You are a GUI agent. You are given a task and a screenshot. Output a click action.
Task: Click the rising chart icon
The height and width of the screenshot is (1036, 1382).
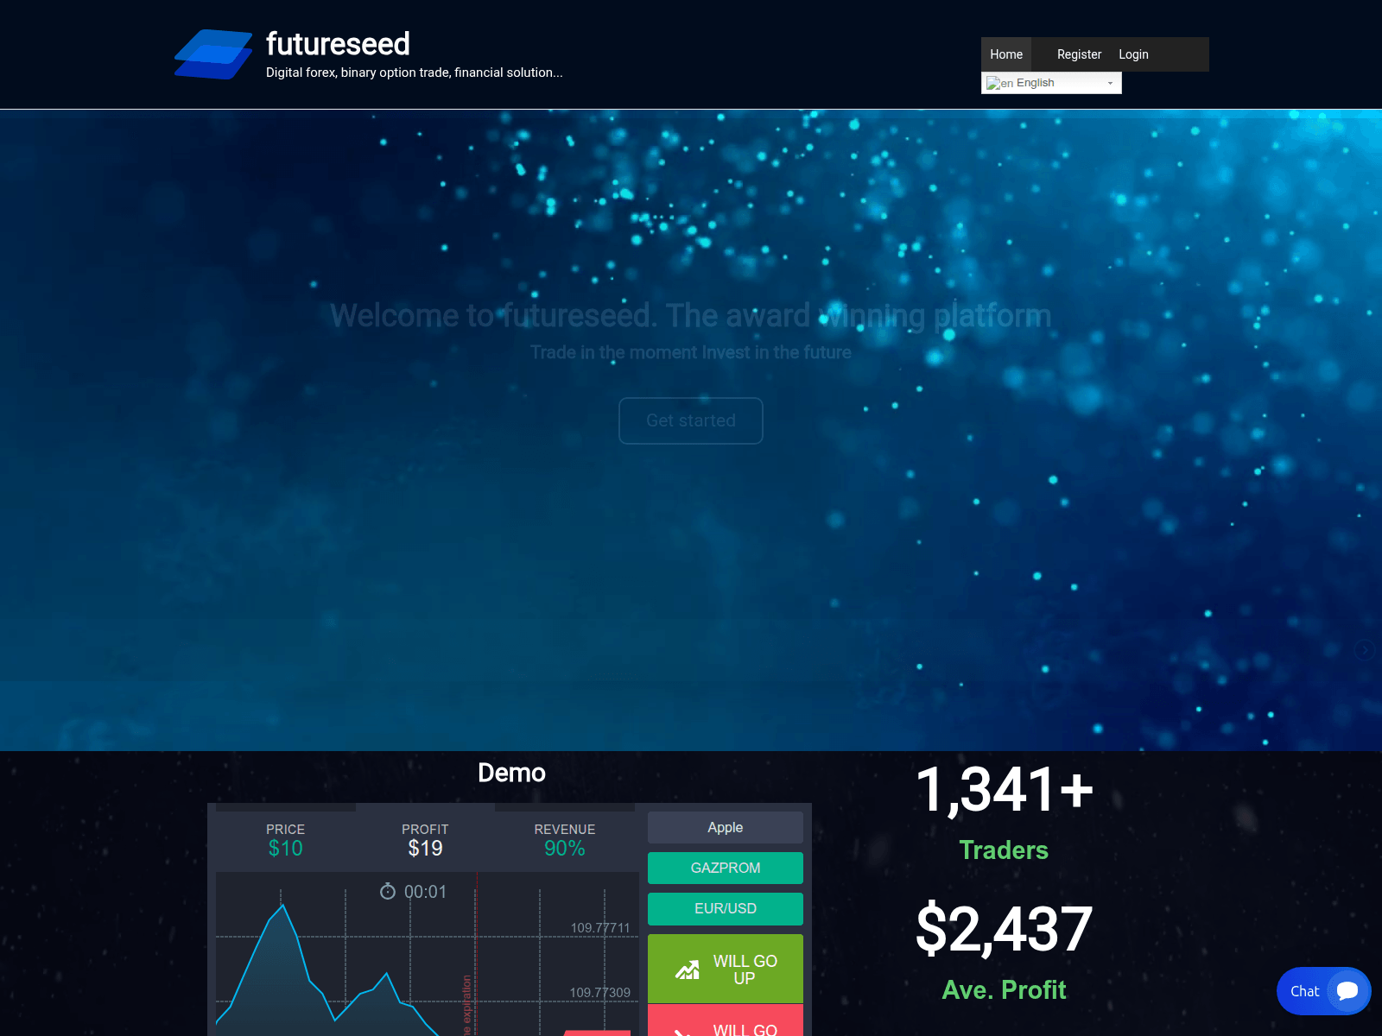point(688,970)
